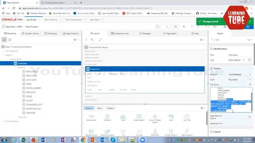255x143 pixels.
Task: Select the Interactive Report region icon
Action: click(107, 131)
